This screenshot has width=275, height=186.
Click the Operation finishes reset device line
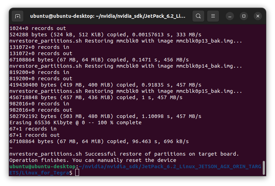point(93,160)
